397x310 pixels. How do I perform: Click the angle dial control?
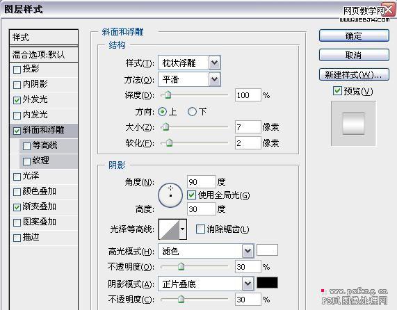tap(170, 195)
